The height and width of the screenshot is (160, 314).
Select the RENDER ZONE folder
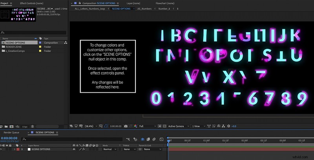coord(14,47)
